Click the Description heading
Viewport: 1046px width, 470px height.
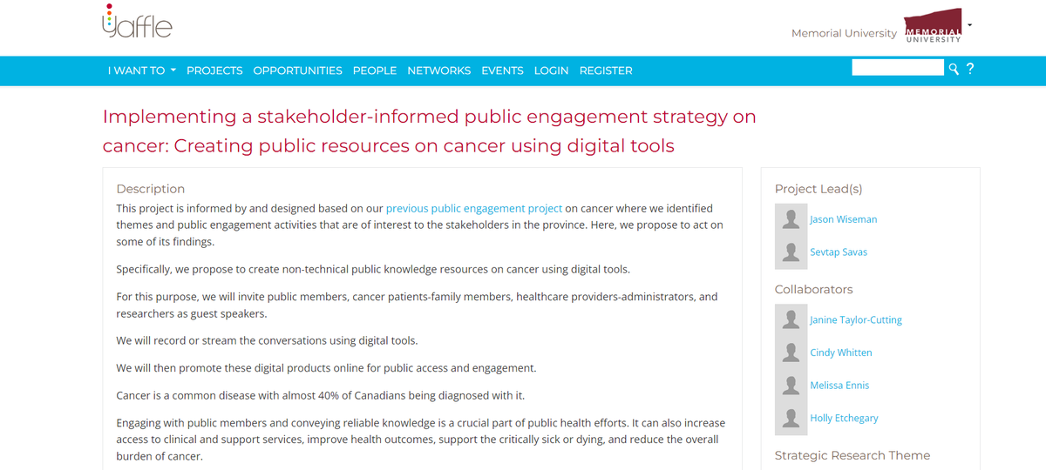tap(151, 189)
